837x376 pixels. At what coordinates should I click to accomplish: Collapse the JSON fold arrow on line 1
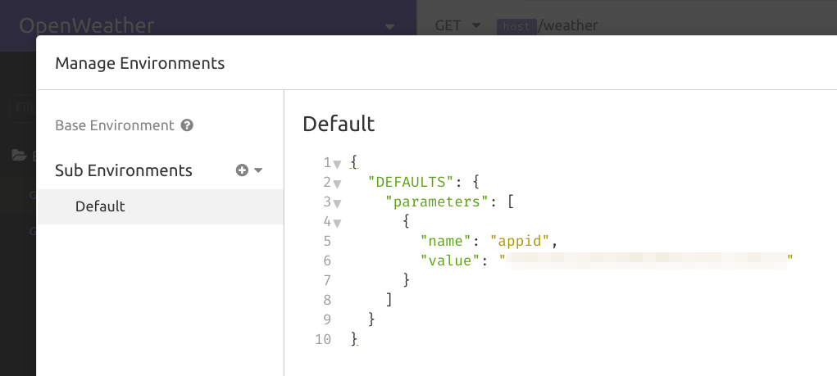[x=338, y=165]
